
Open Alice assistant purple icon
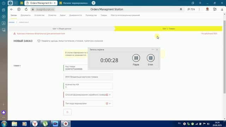click(4, 112)
